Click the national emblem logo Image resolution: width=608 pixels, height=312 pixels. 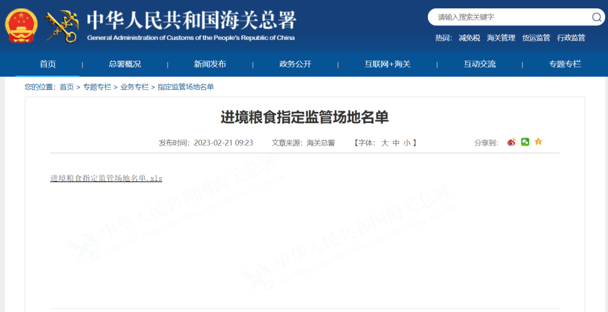point(21,26)
